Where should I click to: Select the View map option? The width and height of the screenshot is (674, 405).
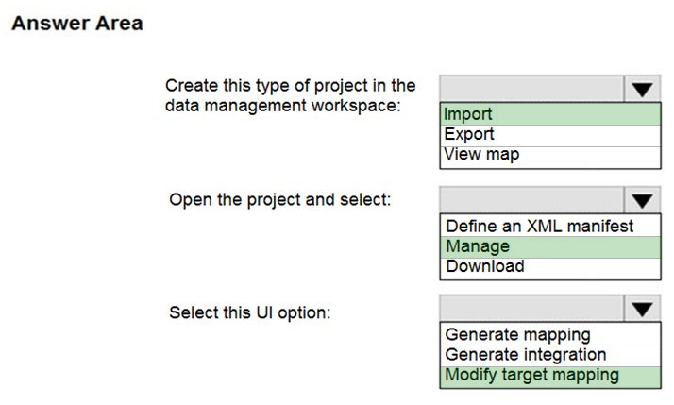pos(550,156)
